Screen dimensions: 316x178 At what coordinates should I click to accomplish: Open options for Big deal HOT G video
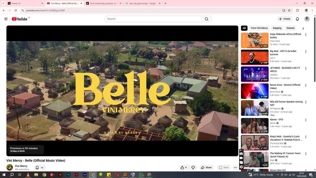tap(306, 51)
